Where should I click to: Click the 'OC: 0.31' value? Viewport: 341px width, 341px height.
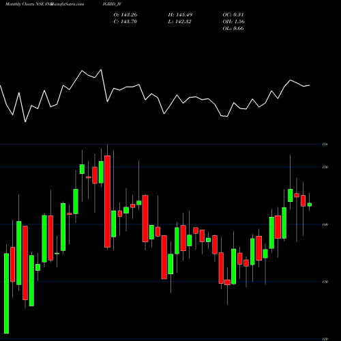click(233, 15)
